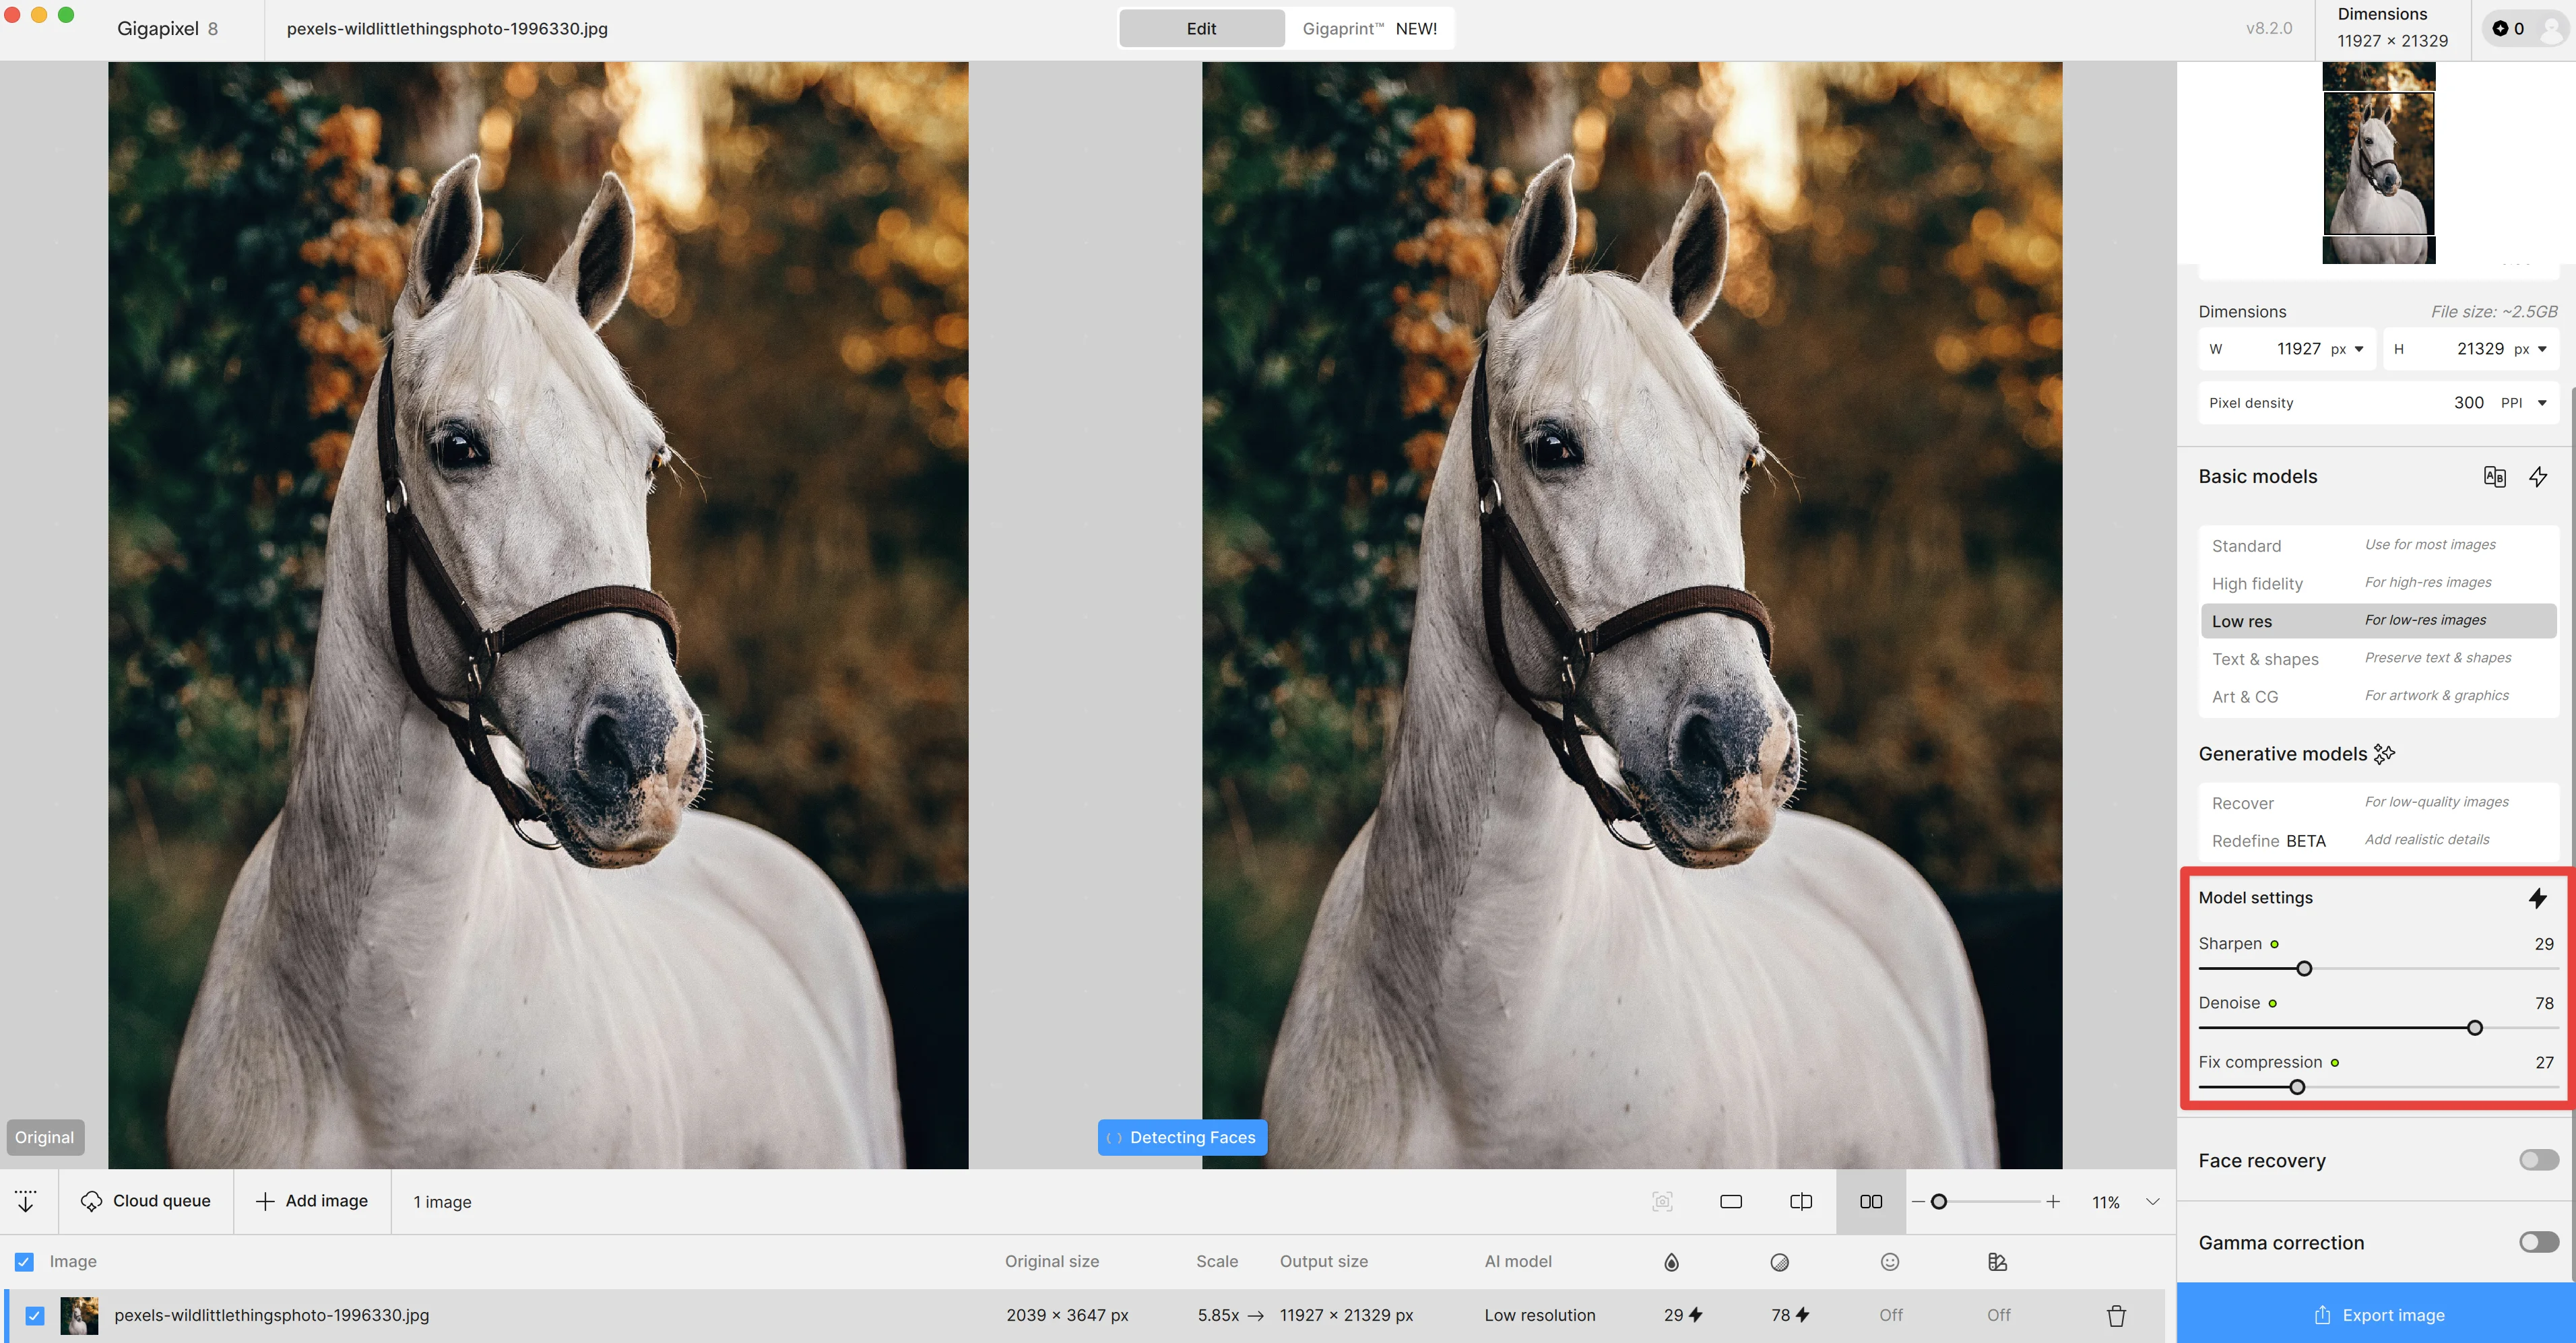Select side-by-side view icon

(1871, 1201)
